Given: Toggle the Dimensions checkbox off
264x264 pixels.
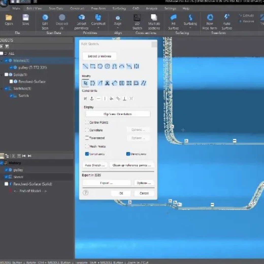Looking at the screenshot, I should [128, 154].
